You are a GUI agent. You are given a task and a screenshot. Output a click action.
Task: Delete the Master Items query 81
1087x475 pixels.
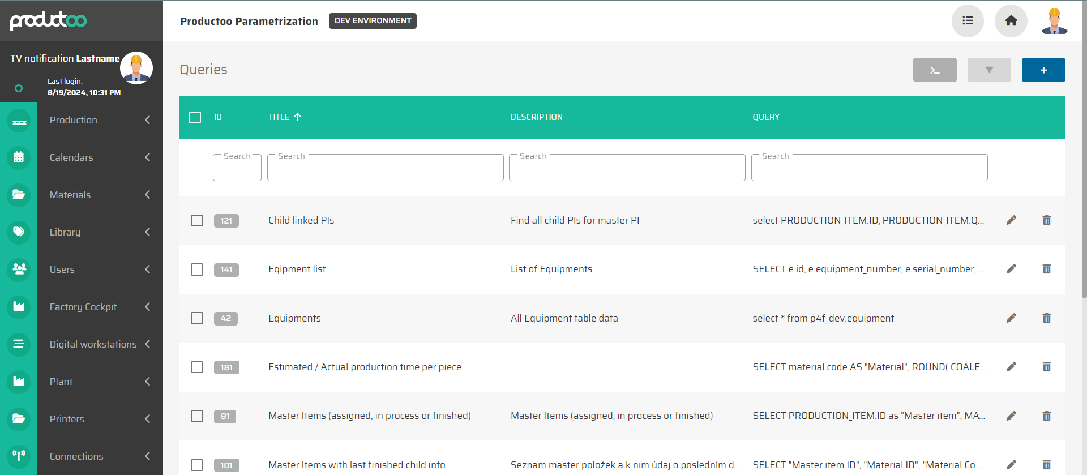(1046, 416)
